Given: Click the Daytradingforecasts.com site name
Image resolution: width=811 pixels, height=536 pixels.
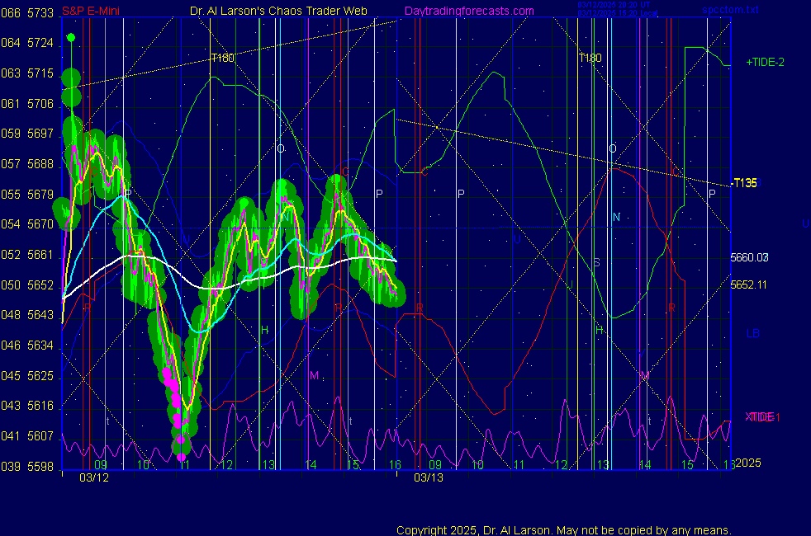Looking at the screenshot, I should [x=469, y=11].
